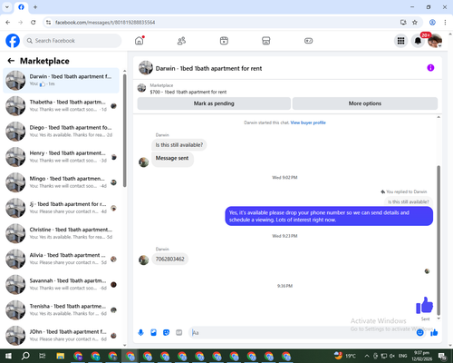Open the Thabetha conversation
This screenshot has height=363, width=453.
(x=62, y=105)
